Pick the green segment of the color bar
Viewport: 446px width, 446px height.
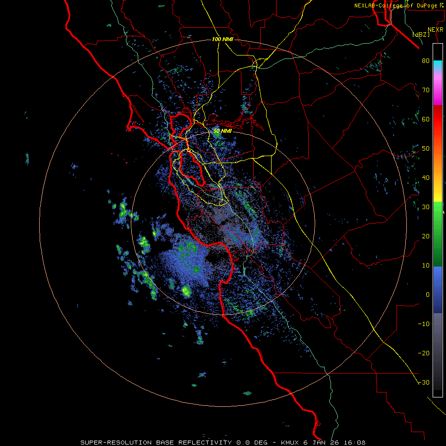(x=438, y=234)
